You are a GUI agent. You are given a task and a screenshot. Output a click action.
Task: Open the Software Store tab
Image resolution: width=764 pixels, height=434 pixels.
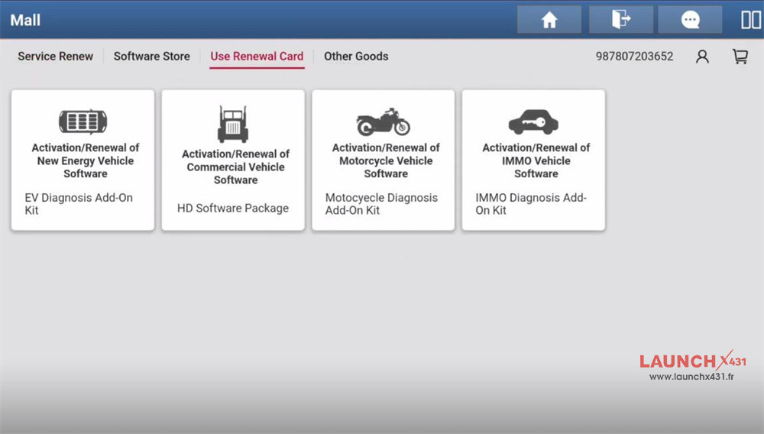click(152, 57)
